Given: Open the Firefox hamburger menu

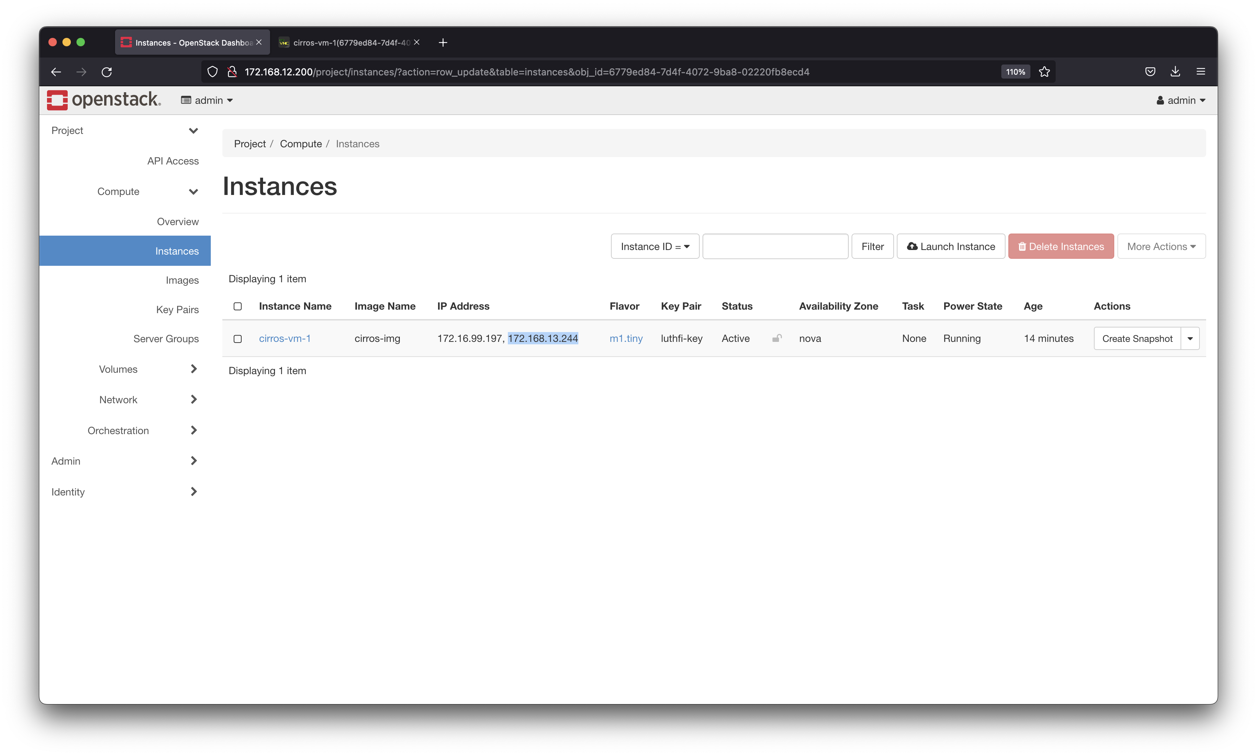Looking at the screenshot, I should (1201, 72).
